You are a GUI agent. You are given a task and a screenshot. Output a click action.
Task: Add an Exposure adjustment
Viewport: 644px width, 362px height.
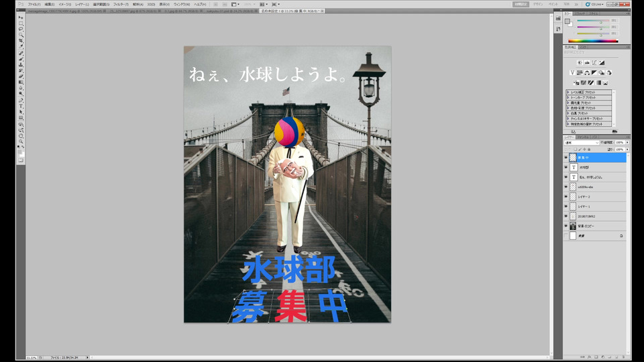602,63
